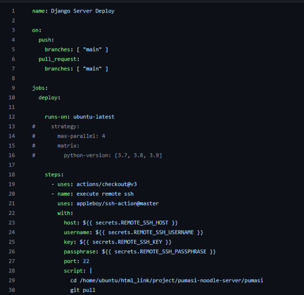Click the 'deploy' key on line 10
304x295 pixels.
pyautogui.click(x=48, y=98)
